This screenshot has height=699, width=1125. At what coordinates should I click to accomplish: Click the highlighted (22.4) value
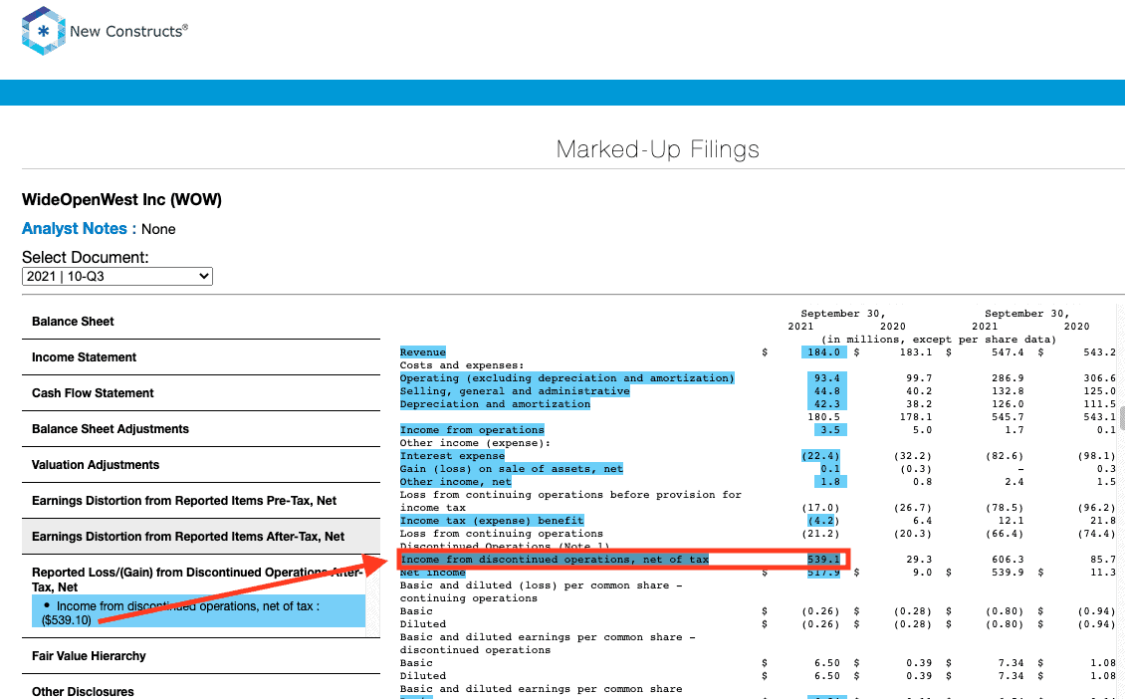820,456
